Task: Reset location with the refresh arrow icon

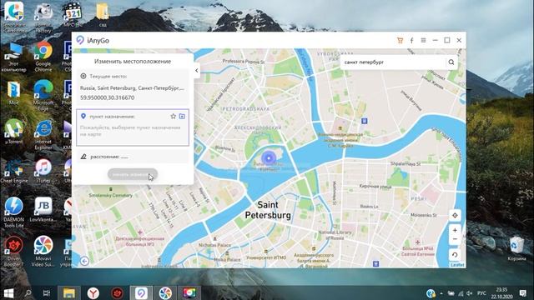Action: (455, 254)
